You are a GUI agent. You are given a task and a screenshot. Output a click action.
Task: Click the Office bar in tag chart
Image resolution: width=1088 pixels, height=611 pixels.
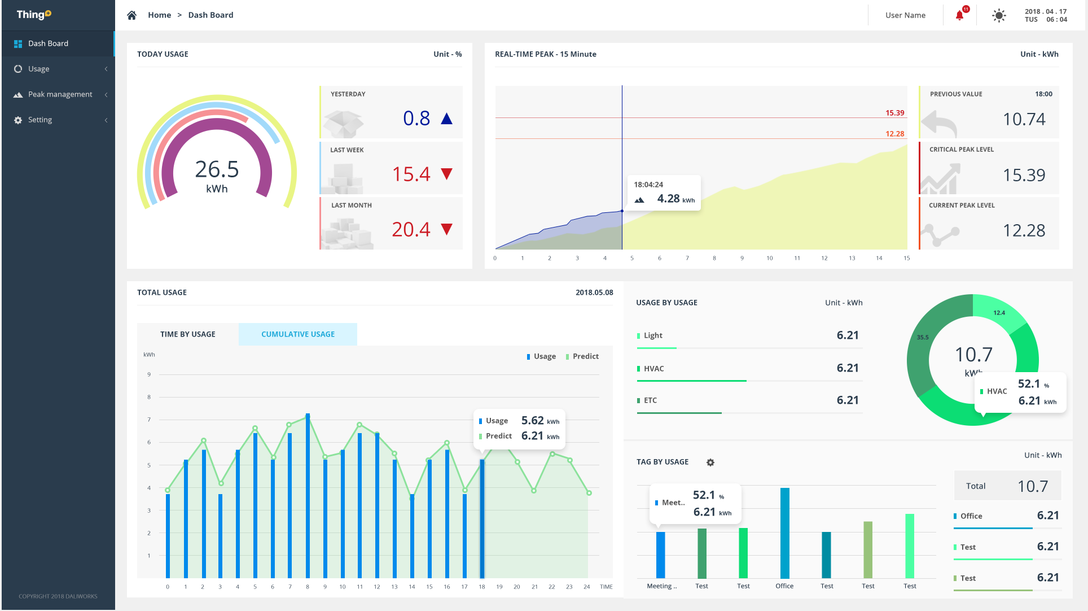[784, 533]
